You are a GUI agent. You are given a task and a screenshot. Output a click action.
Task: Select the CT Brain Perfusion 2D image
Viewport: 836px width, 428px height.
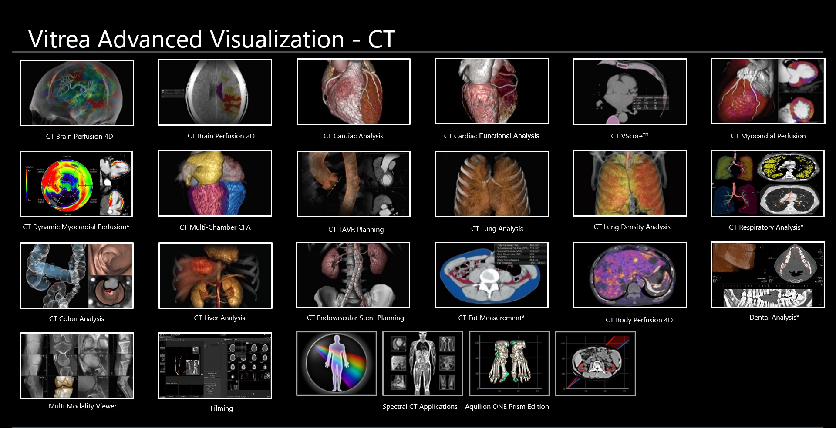point(215,92)
